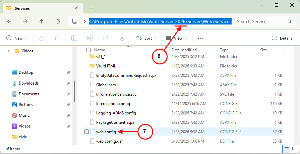Check the box next to web.config
300x154 pixels.
pos(87,132)
